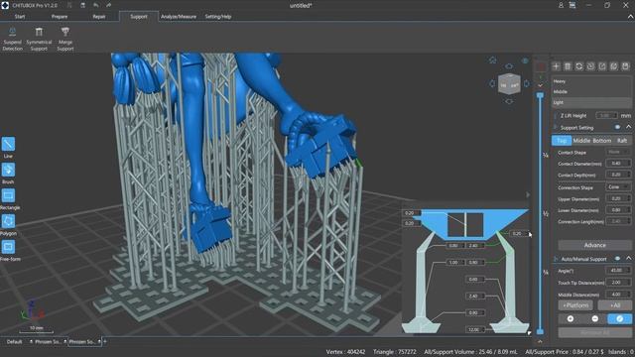The image size is (635, 357).
Task: Rotate view with arrow left of cube
Action: (x=492, y=83)
